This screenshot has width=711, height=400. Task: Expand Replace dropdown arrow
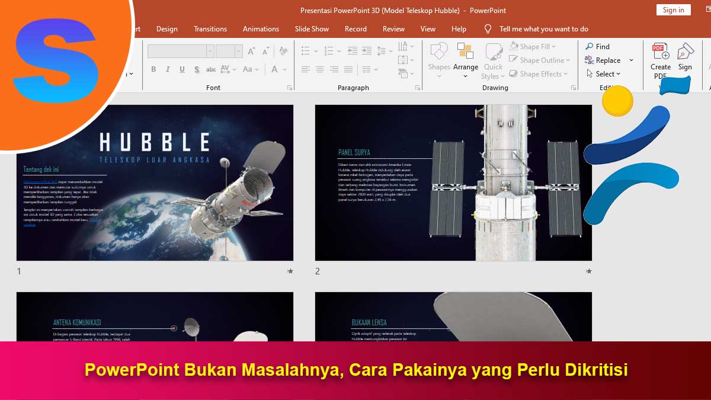coord(631,60)
